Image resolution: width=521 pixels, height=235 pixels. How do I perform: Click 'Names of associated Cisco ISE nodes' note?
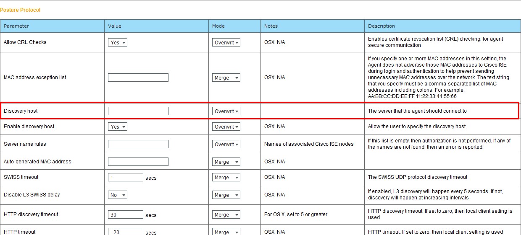pyautogui.click(x=309, y=144)
